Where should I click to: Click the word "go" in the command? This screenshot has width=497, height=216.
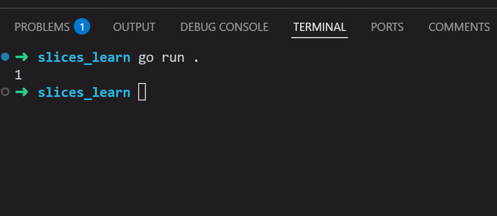tap(146, 57)
